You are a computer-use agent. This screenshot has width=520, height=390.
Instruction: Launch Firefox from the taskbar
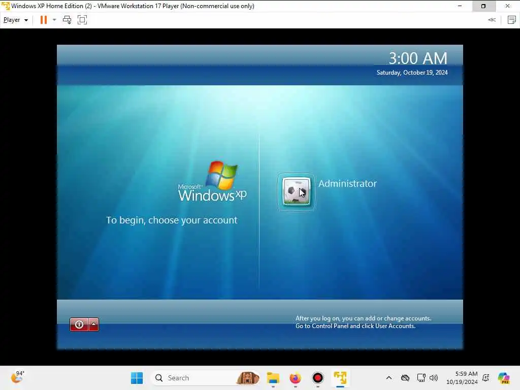click(x=295, y=378)
